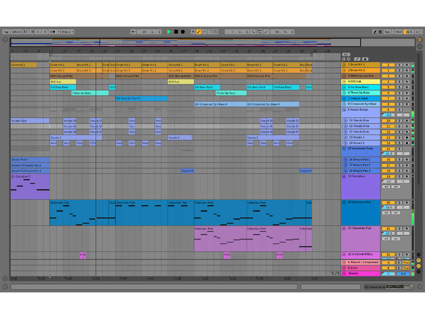Disable the orange Automation Arm button

tap(199, 32)
